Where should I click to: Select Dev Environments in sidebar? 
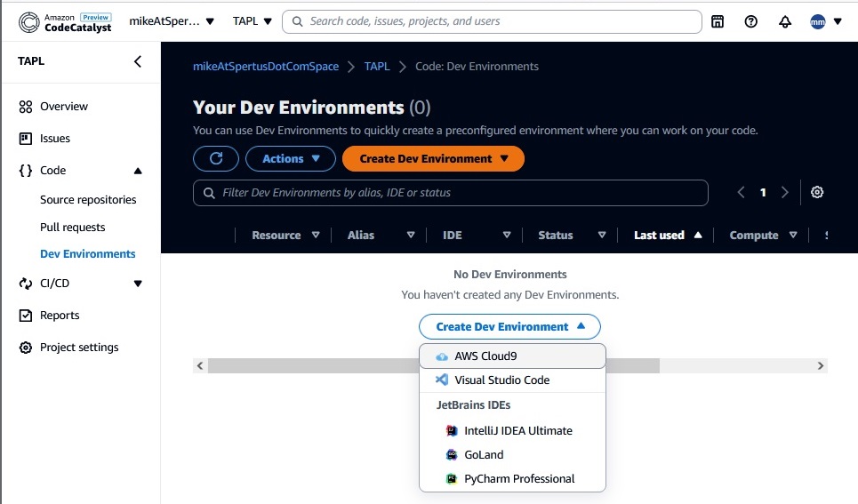tap(87, 254)
